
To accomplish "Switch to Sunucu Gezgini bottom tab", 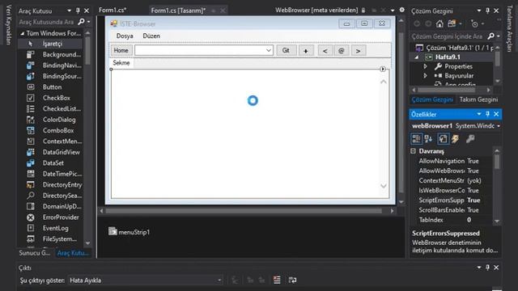I will click(x=34, y=253).
